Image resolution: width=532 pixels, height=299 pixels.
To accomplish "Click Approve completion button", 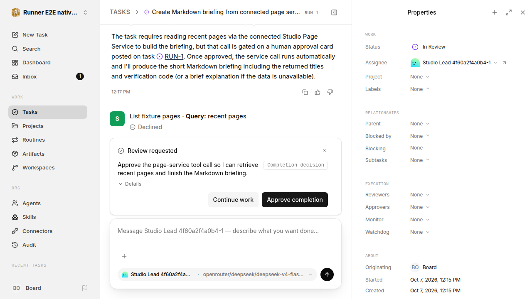I will pyautogui.click(x=295, y=200).
